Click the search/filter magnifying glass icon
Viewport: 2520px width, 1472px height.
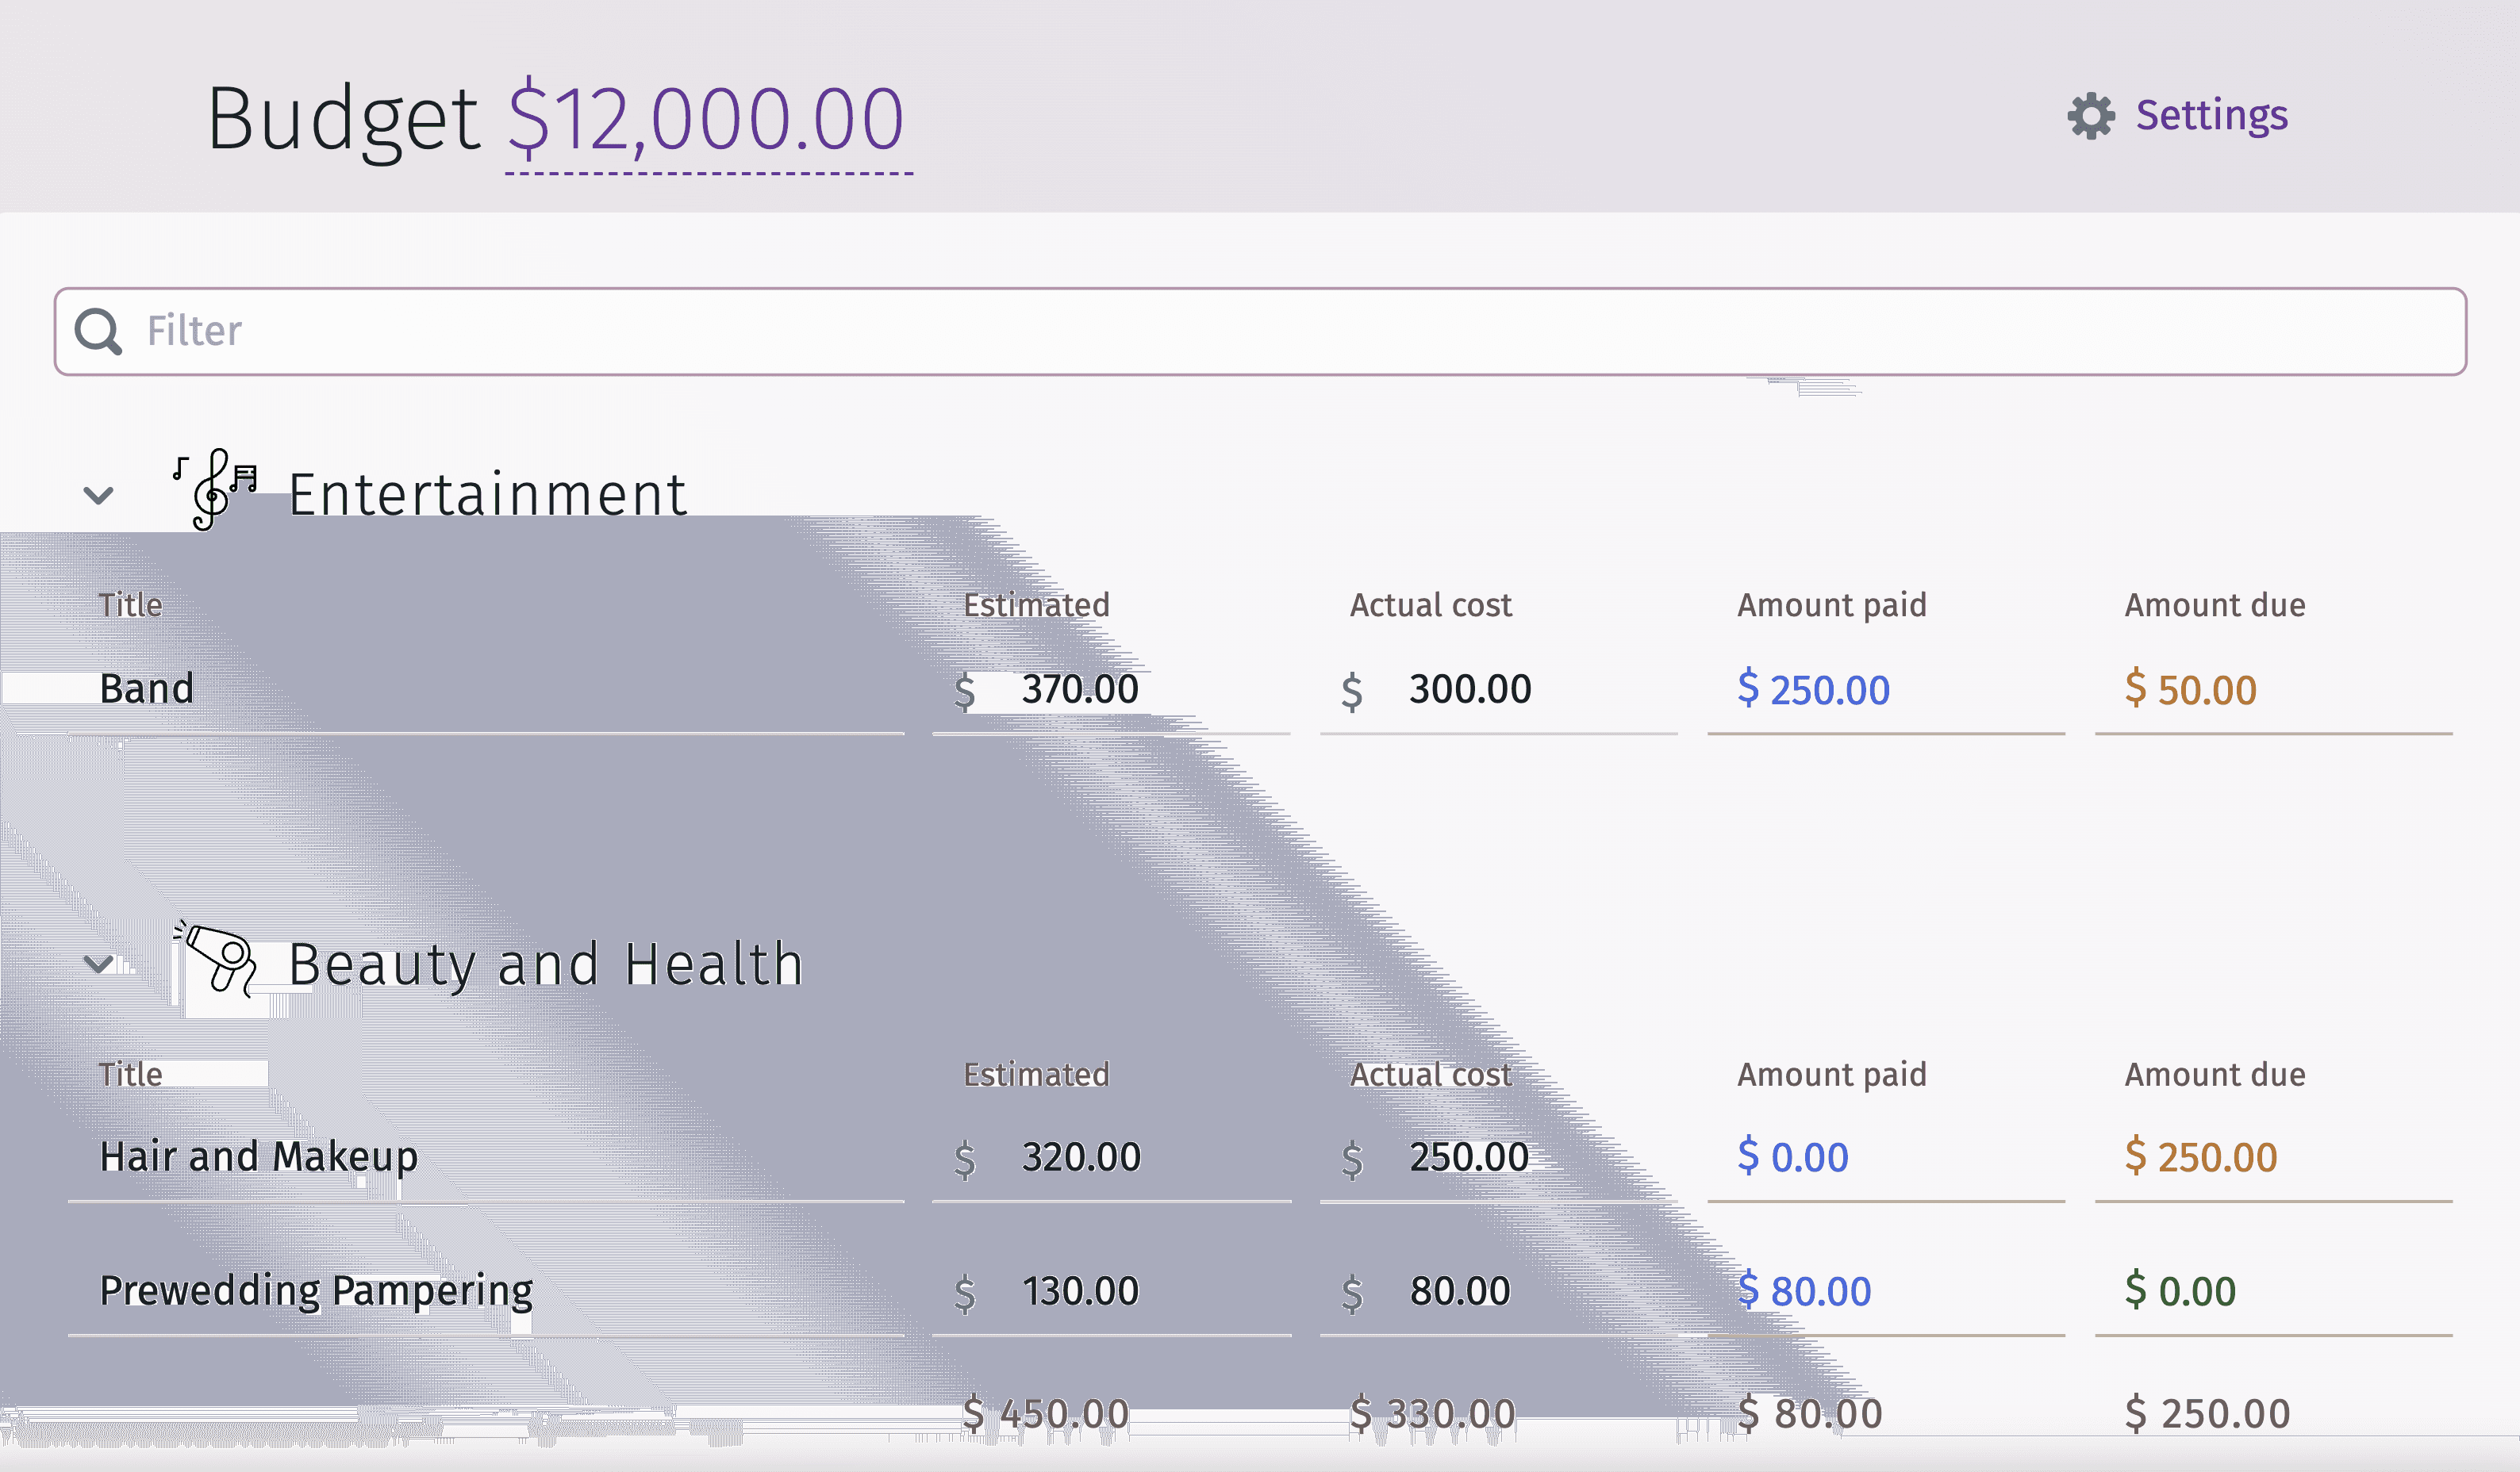tap(98, 332)
